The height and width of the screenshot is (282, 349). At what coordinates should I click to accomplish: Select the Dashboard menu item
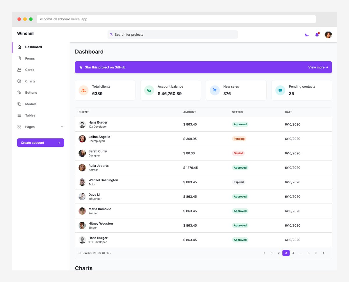(x=33, y=47)
